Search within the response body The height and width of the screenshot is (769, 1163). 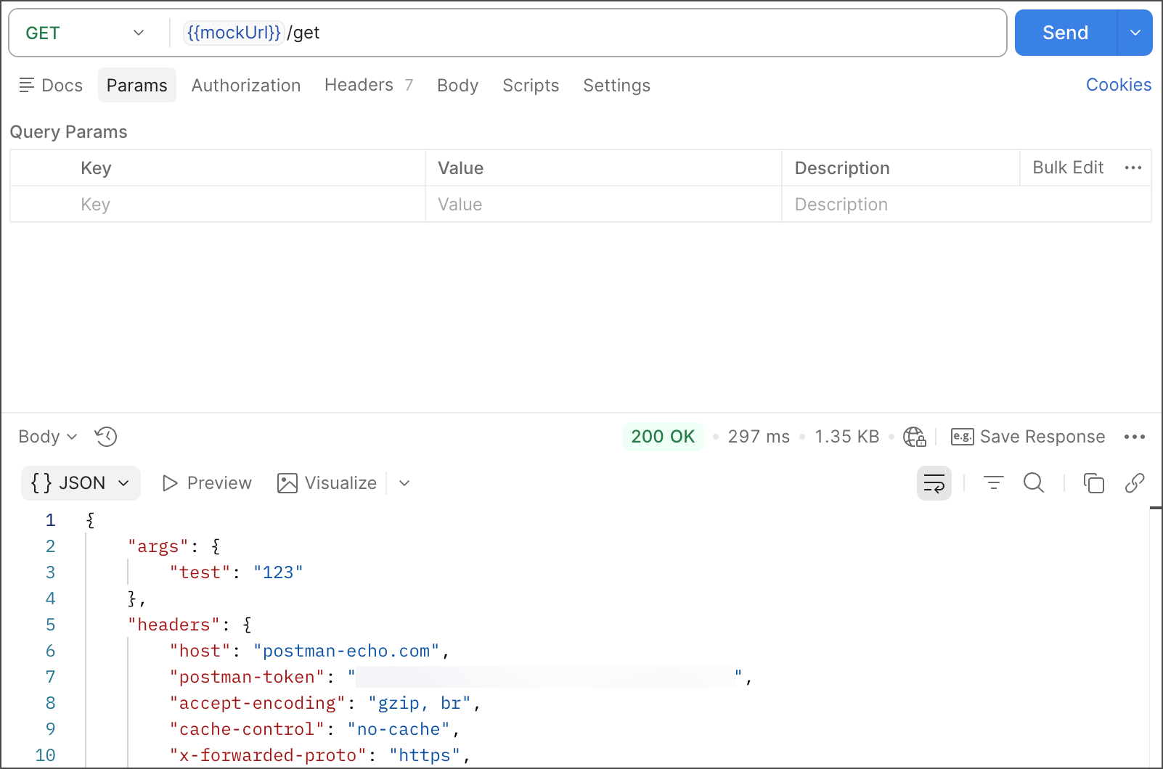pos(1033,483)
